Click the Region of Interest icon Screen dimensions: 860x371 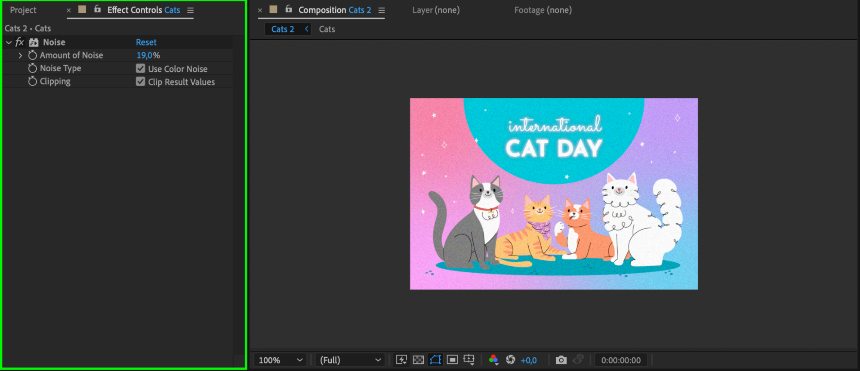tap(452, 360)
